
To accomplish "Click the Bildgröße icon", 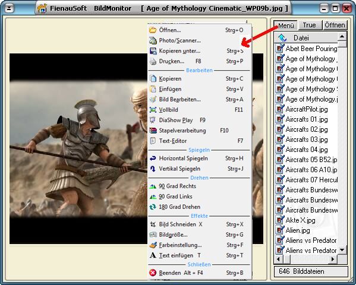I will point(153,235).
